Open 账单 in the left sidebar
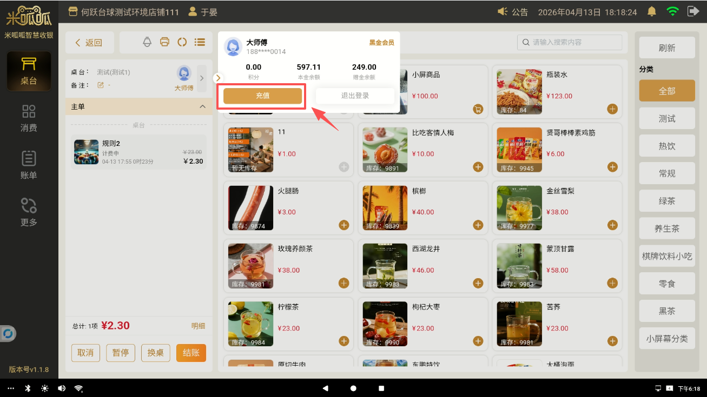Screen dimensions: 707x397 click(29, 165)
